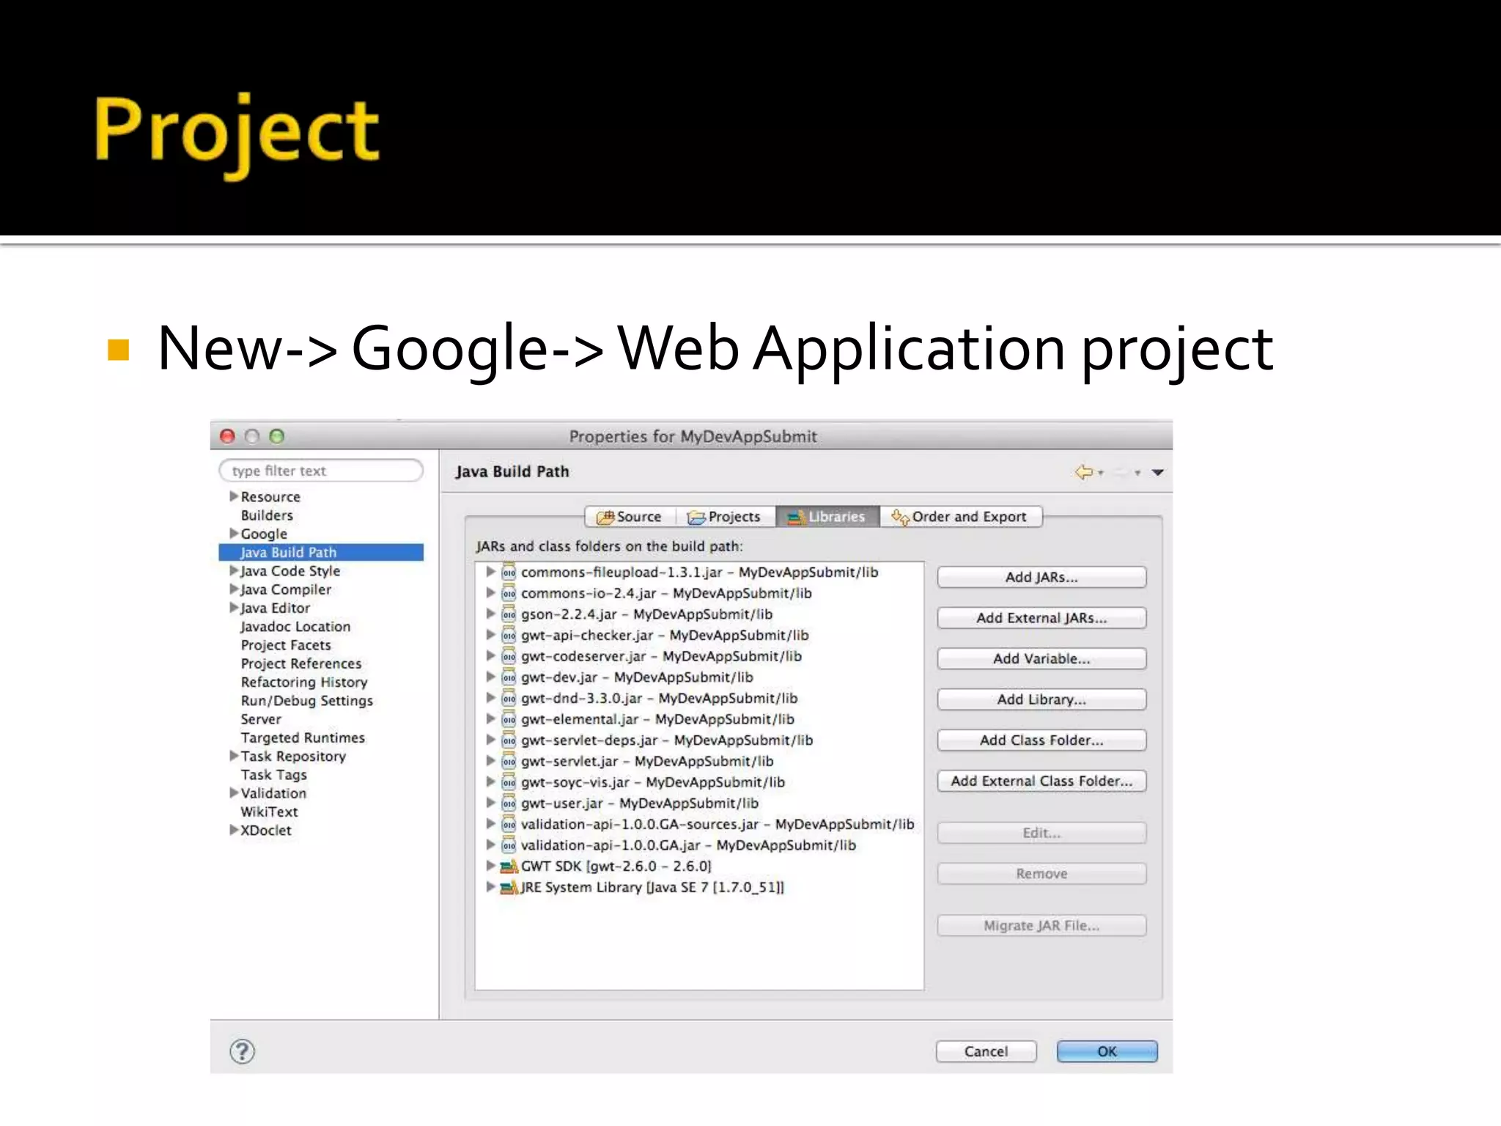Viewport: 1501px width, 1126px height.
Task: Click the Add Variable... button
Action: pos(1041,659)
